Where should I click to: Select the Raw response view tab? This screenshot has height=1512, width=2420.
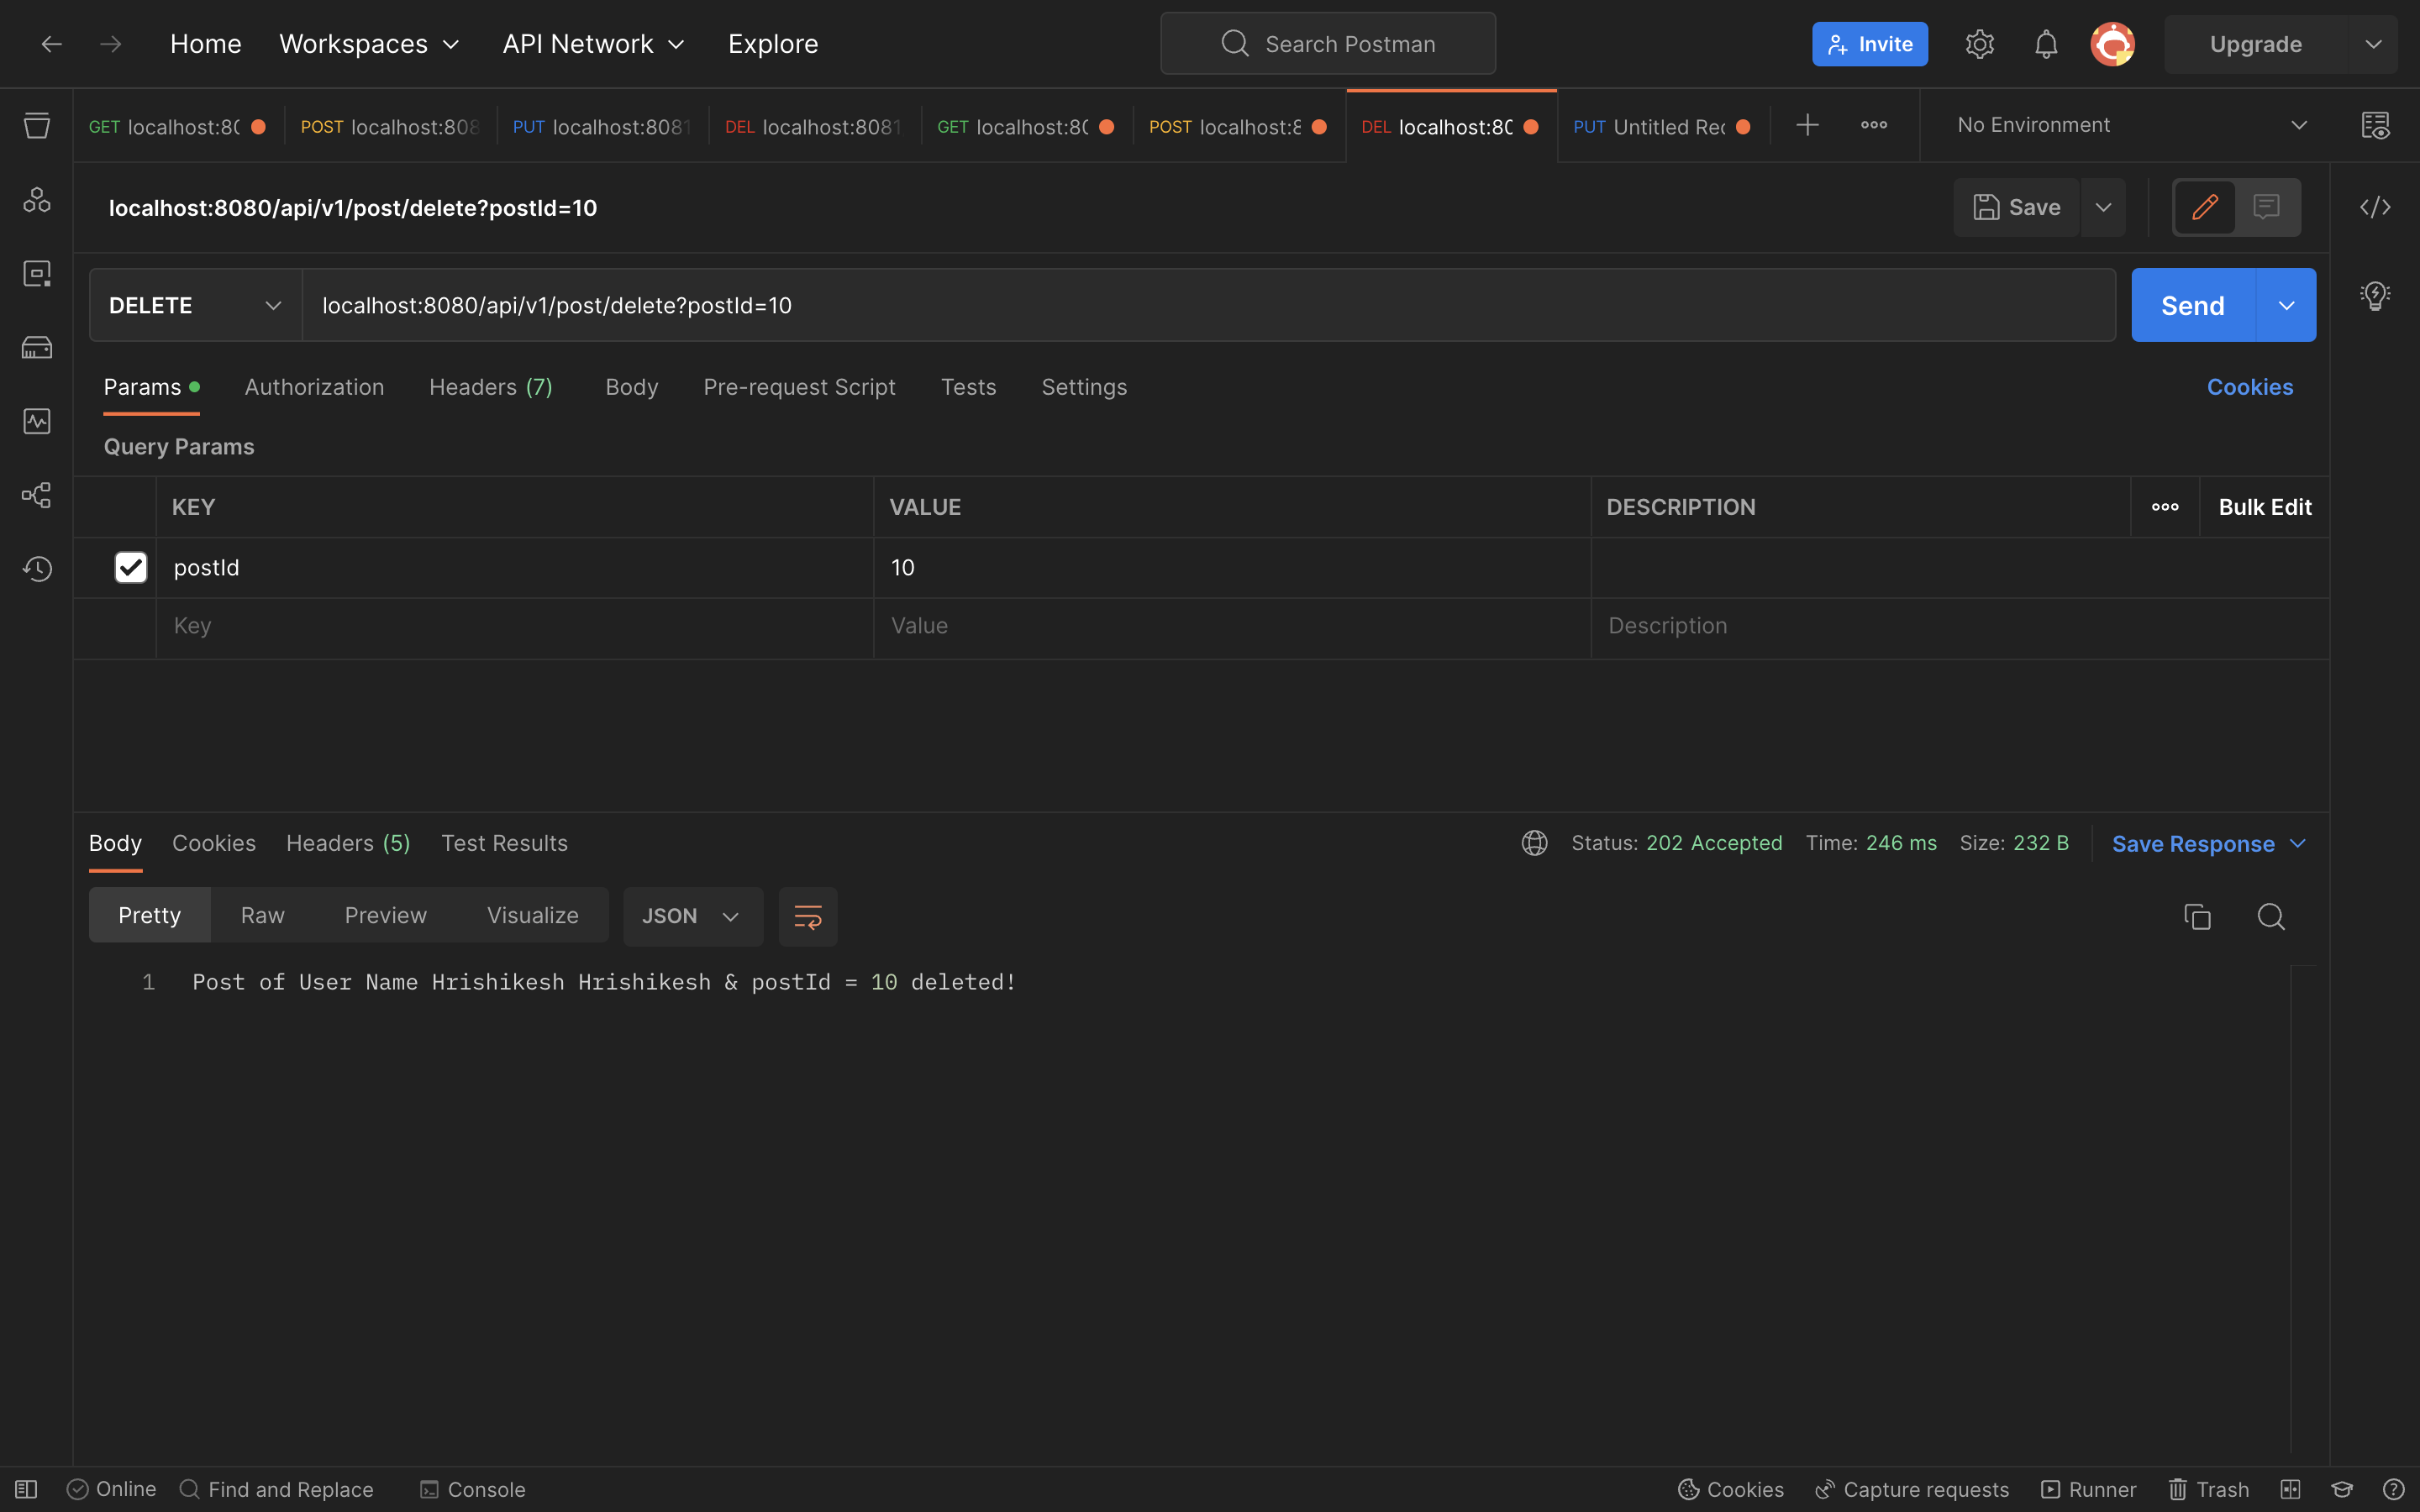coord(262,915)
